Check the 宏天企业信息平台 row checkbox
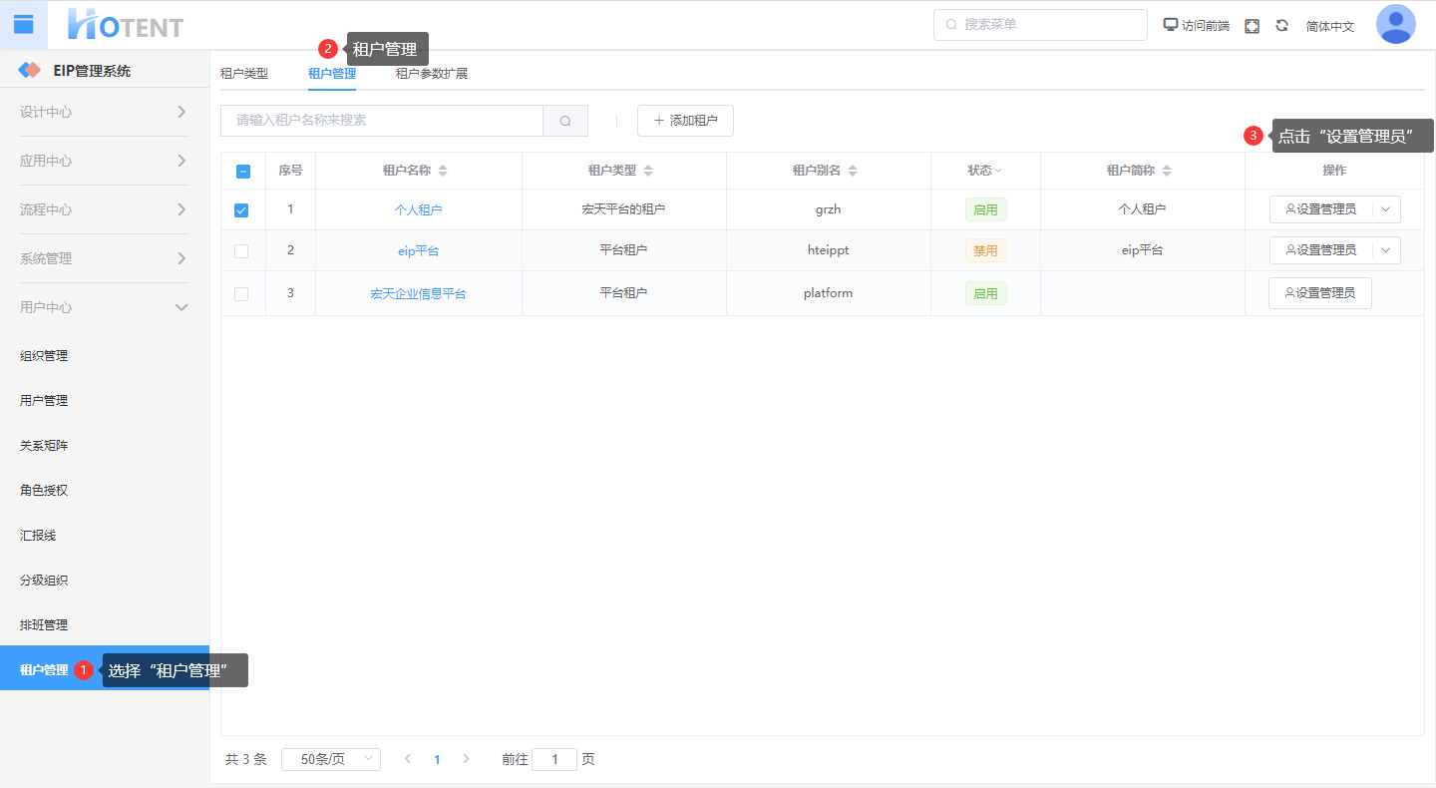 (x=241, y=294)
